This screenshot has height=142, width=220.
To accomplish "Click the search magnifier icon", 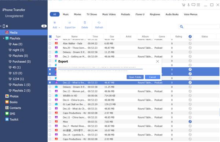I will pos(181,27).
